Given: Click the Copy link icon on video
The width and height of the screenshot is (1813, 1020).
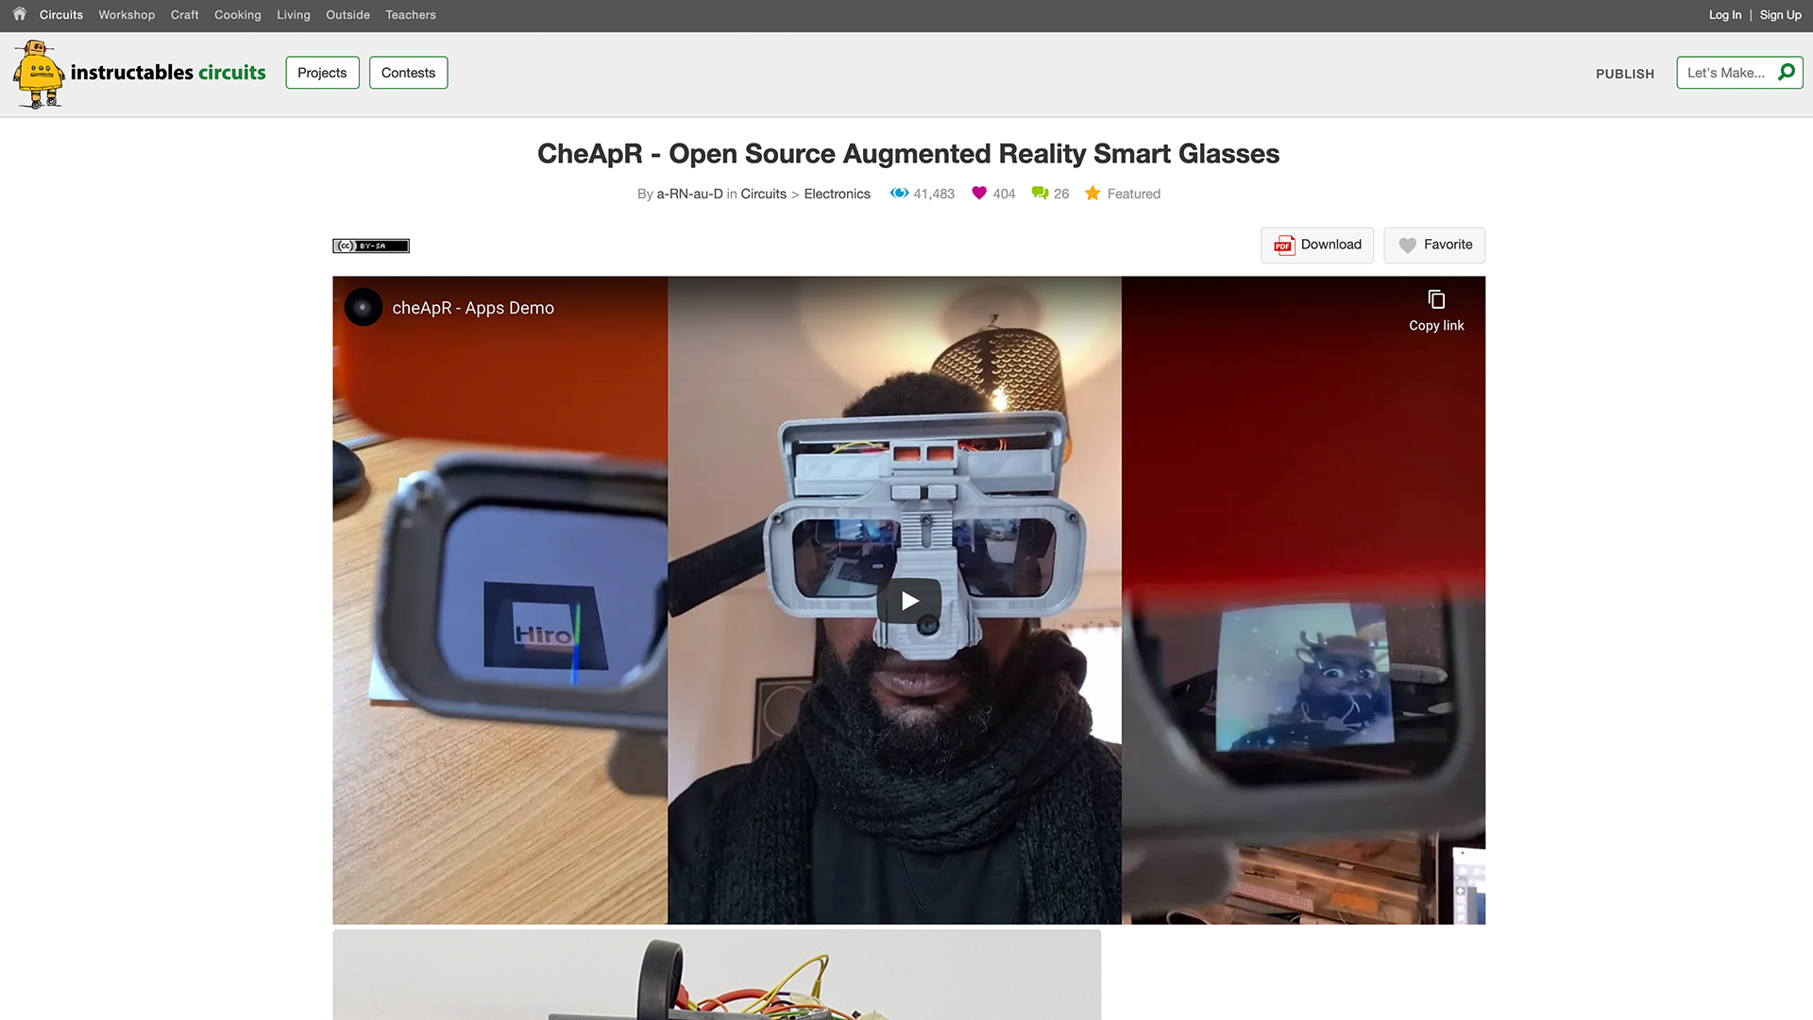Looking at the screenshot, I should [x=1436, y=300].
